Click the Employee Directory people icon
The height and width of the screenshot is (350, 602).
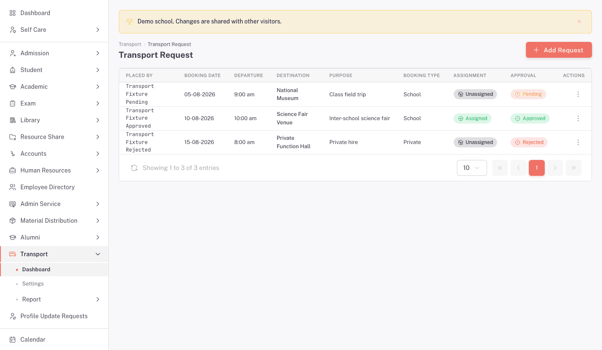(13, 187)
